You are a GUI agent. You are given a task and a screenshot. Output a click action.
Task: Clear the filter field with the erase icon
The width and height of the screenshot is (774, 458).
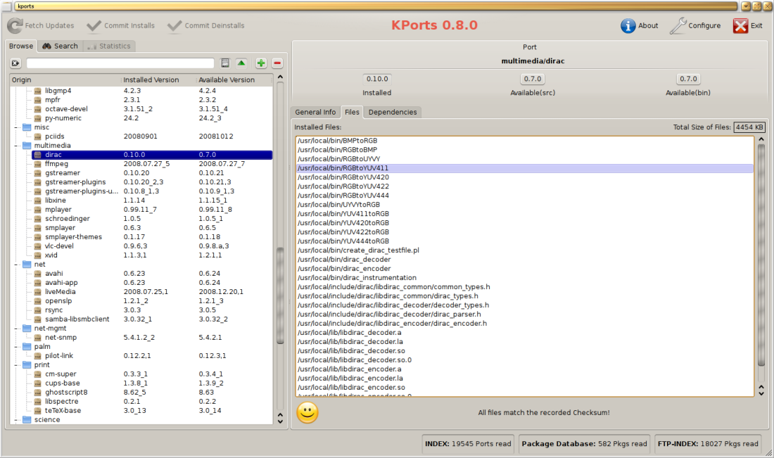click(15, 63)
